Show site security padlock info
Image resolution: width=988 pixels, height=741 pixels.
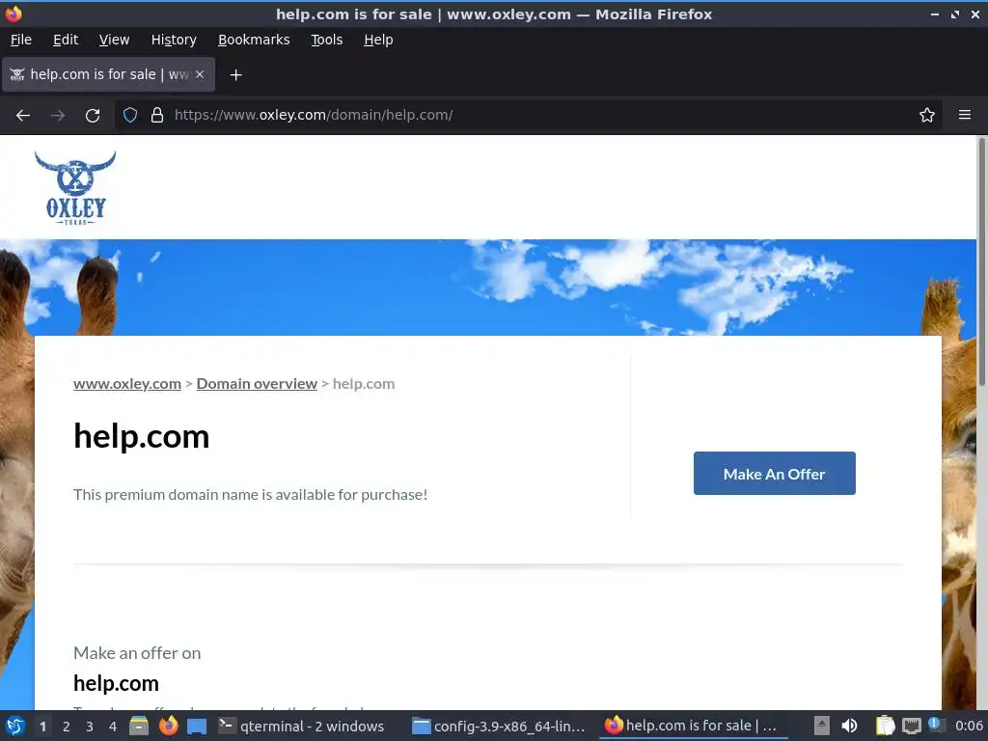[157, 115]
